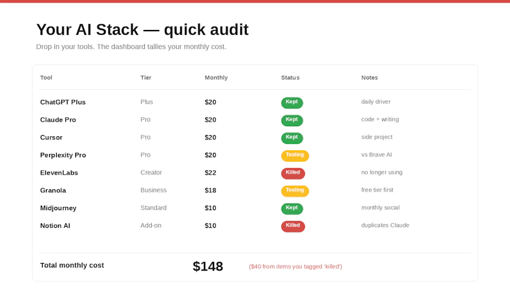The height and width of the screenshot is (305, 510).
Task: Click the Killed badge for ElevenLabs
Action: click(x=293, y=173)
